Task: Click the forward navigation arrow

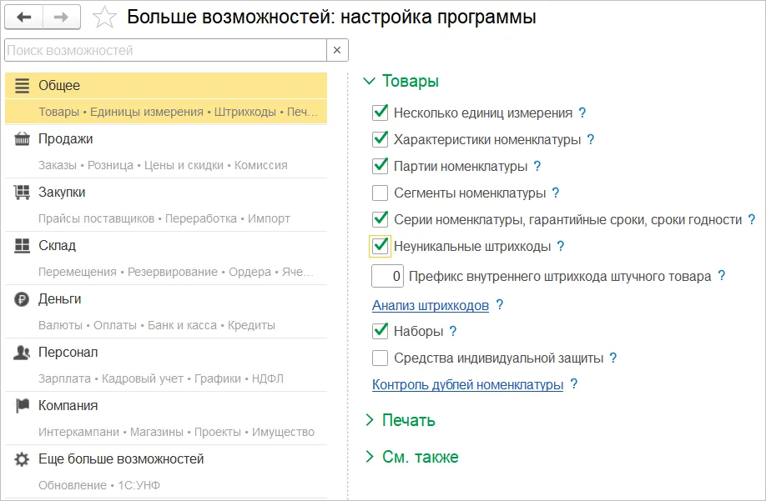Action: pyautogui.click(x=61, y=17)
